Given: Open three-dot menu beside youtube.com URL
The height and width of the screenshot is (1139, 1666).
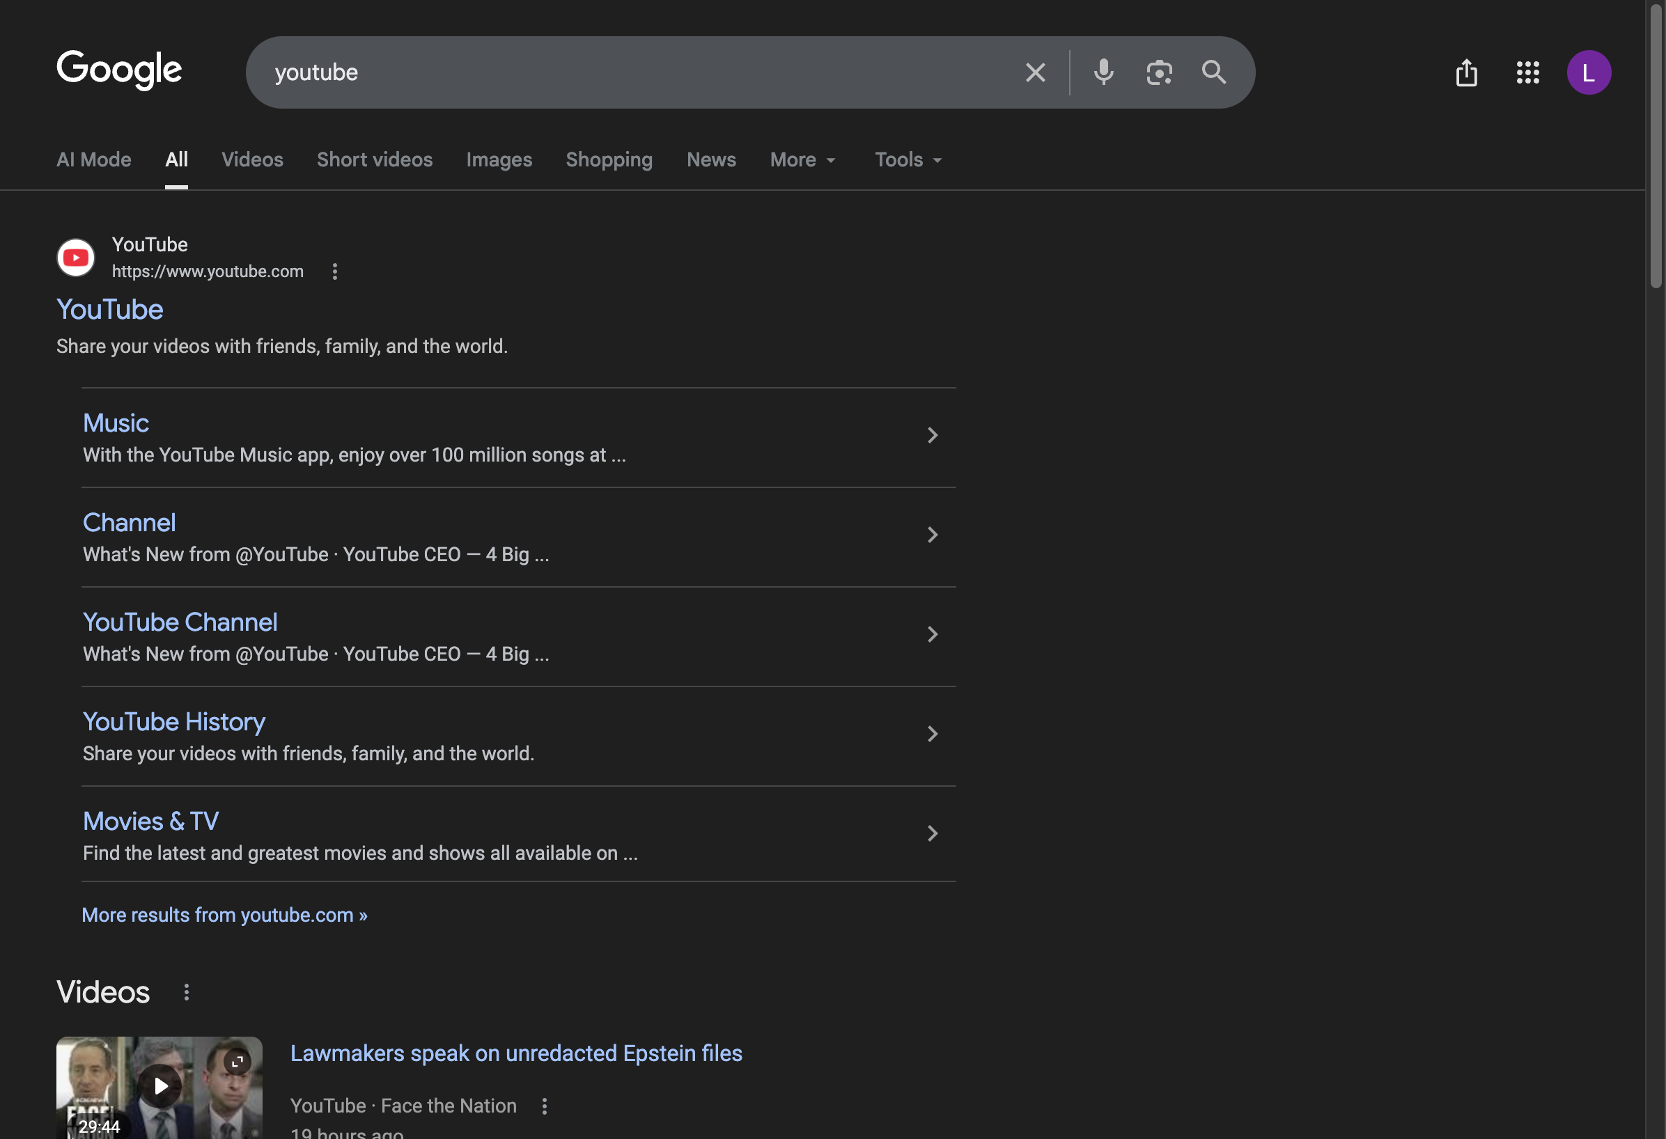Looking at the screenshot, I should (335, 272).
